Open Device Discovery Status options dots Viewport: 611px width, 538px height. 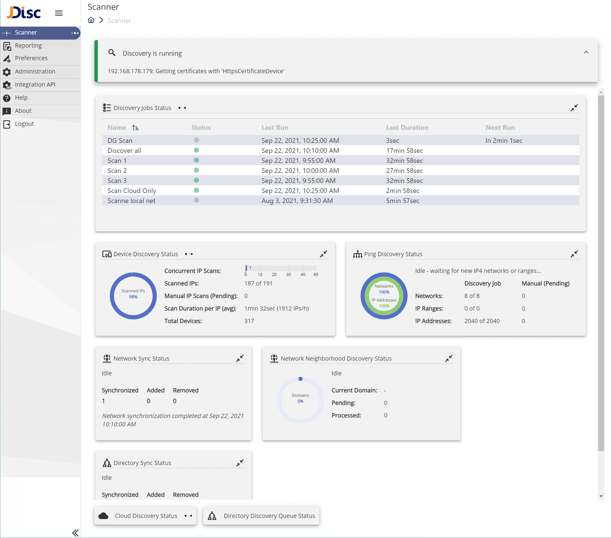coord(189,254)
